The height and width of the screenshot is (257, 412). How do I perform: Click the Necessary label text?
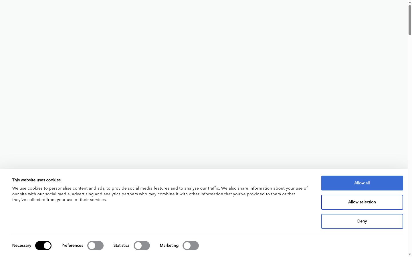22,246
